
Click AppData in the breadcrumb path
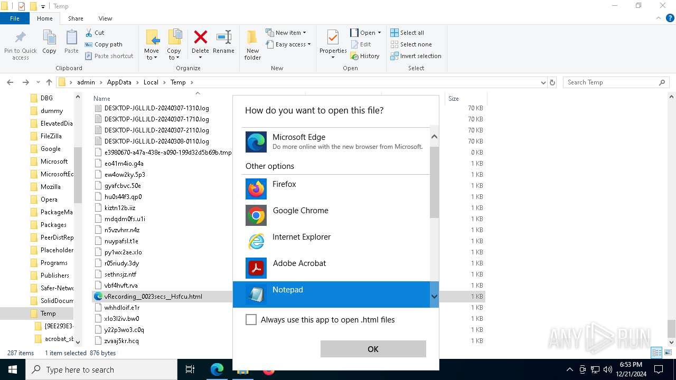click(x=119, y=82)
